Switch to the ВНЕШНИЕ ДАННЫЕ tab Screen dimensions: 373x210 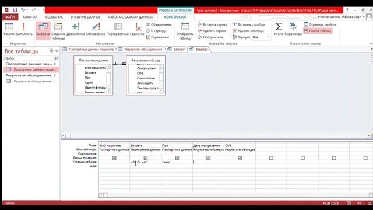86,17
